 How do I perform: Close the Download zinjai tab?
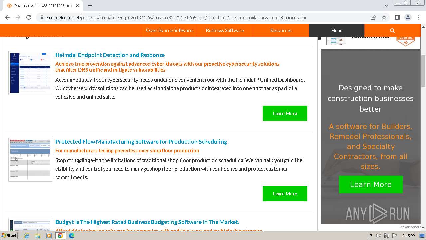[77, 6]
